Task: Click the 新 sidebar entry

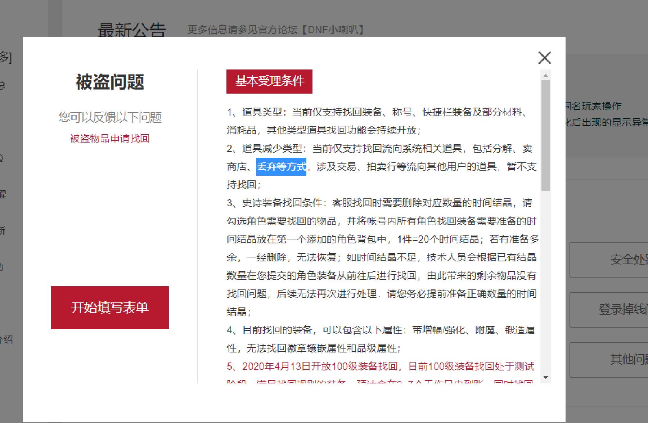Action: point(3,230)
